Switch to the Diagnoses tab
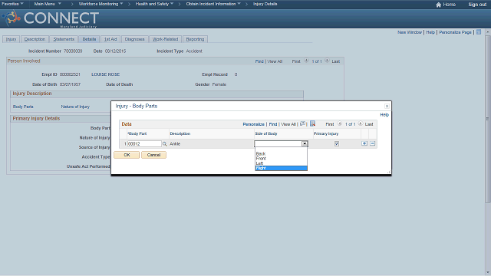Screen dimensions: 491x276 (135, 39)
